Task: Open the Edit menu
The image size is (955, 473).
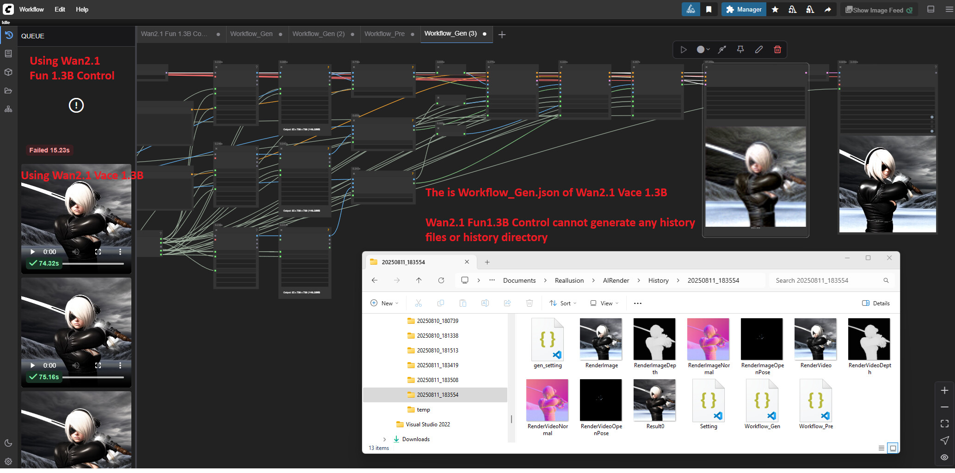Action: [60, 9]
